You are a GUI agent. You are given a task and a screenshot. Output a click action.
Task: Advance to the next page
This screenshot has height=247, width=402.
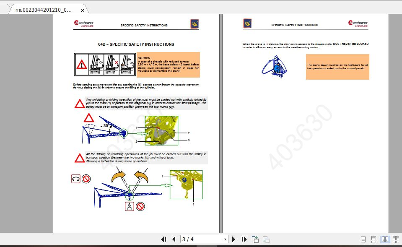[233, 239]
